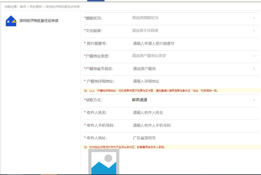Expand the 婚姻状况 selection chevron
This screenshot has height=175, width=261.
tap(254, 18)
